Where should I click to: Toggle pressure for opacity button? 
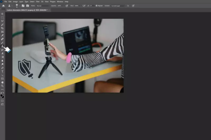[67, 6]
